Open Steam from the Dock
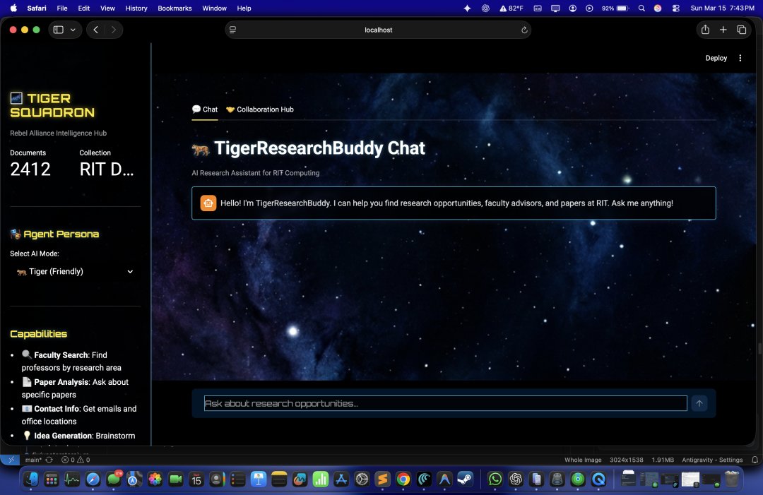 [465, 479]
